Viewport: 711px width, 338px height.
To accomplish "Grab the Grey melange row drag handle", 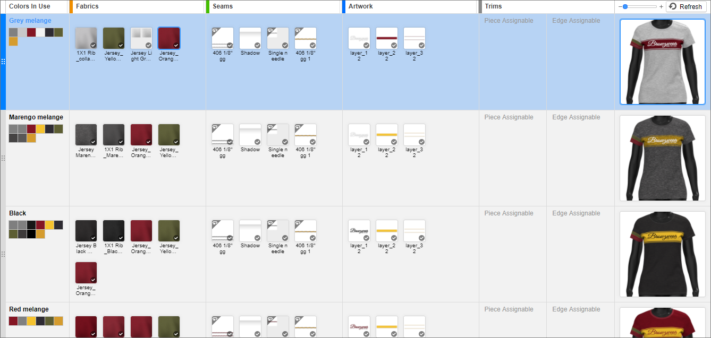I will (x=3, y=62).
